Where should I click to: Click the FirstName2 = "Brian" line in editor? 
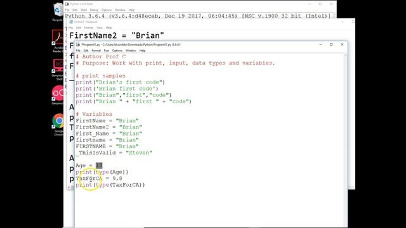coord(109,127)
